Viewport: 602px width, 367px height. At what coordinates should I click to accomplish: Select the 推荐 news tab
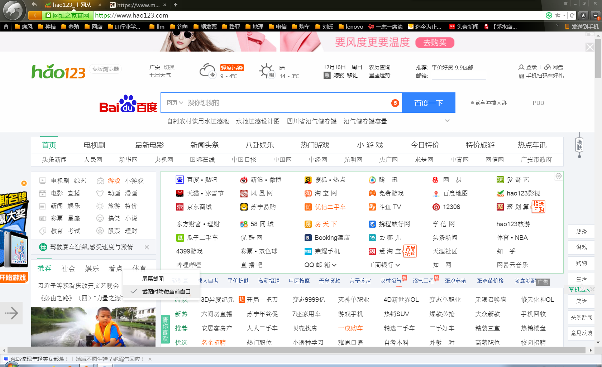click(44, 268)
